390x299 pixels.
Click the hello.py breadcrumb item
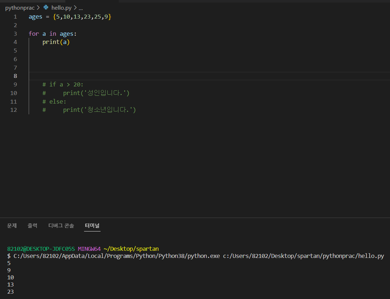pyautogui.click(x=62, y=8)
